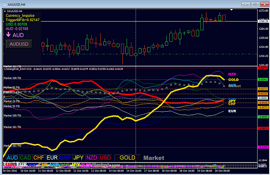Image resolution: width=270 pixels, height=175 pixels.
Task: Expand the XAUUSD.H4 chart menu arrow
Action: 5,11
